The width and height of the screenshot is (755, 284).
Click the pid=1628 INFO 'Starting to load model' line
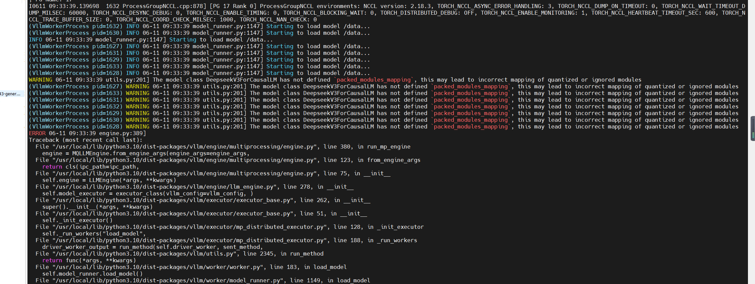coord(200,73)
